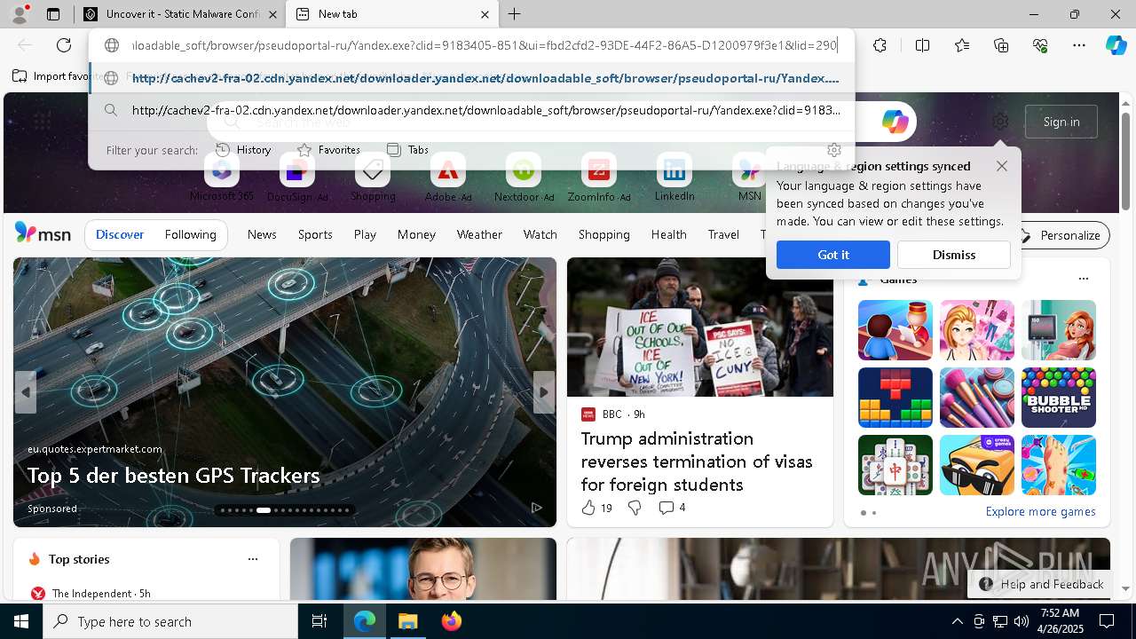Show hidden tray icons chevron
This screenshot has width=1136, height=639.
957,621
